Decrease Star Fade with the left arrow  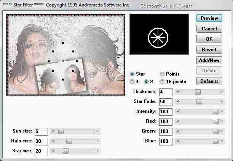(x=178, y=102)
